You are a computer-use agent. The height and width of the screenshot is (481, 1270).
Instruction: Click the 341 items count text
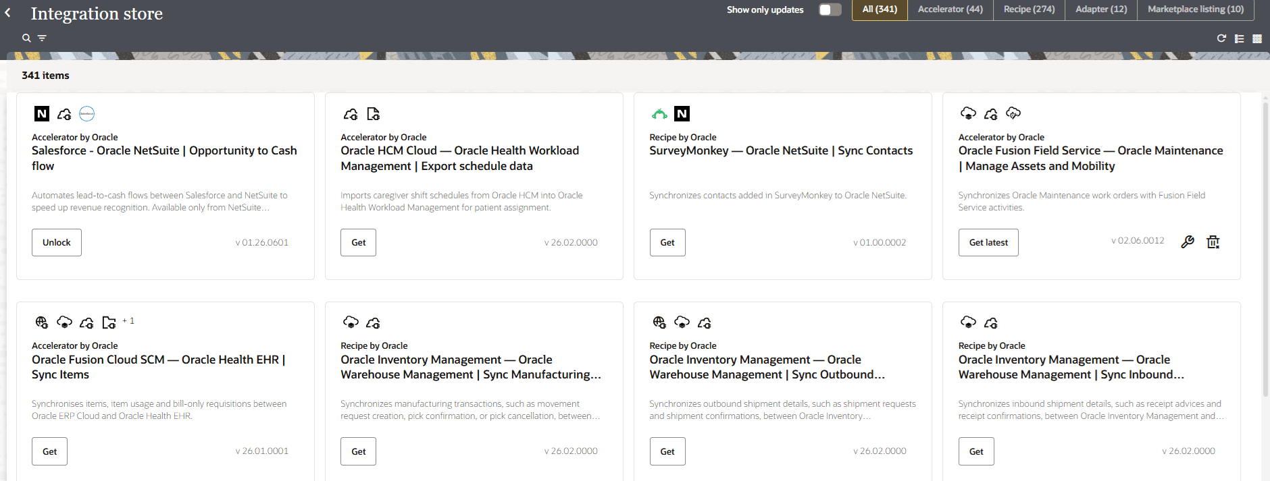click(45, 76)
